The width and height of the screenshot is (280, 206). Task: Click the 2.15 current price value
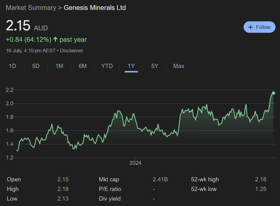point(18,25)
